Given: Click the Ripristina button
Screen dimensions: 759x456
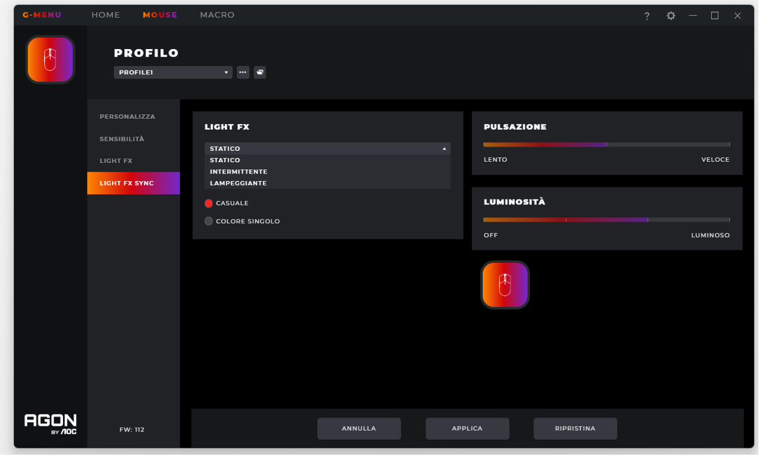Looking at the screenshot, I should tap(575, 428).
